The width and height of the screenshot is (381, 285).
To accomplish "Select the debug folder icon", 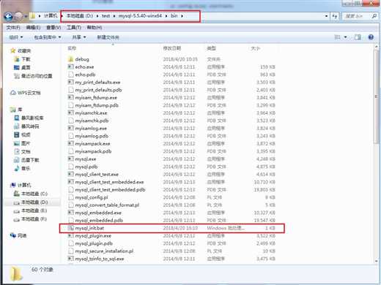I will click(x=70, y=59).
